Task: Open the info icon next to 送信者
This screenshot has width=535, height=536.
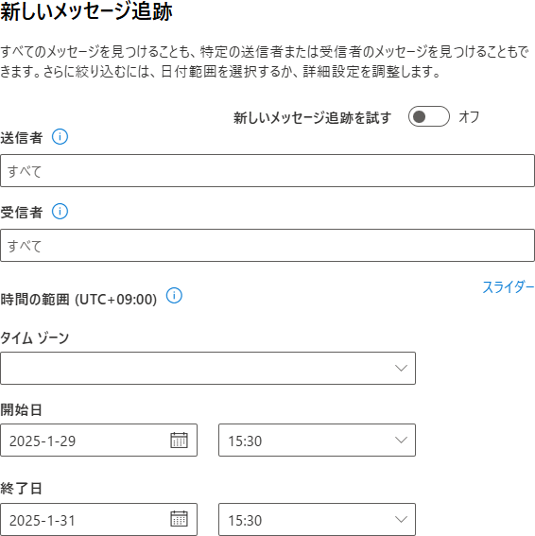Action: tap(60, 137)
